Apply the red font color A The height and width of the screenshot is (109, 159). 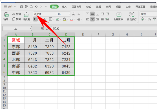pyautogui.click(x=72, y=19)
